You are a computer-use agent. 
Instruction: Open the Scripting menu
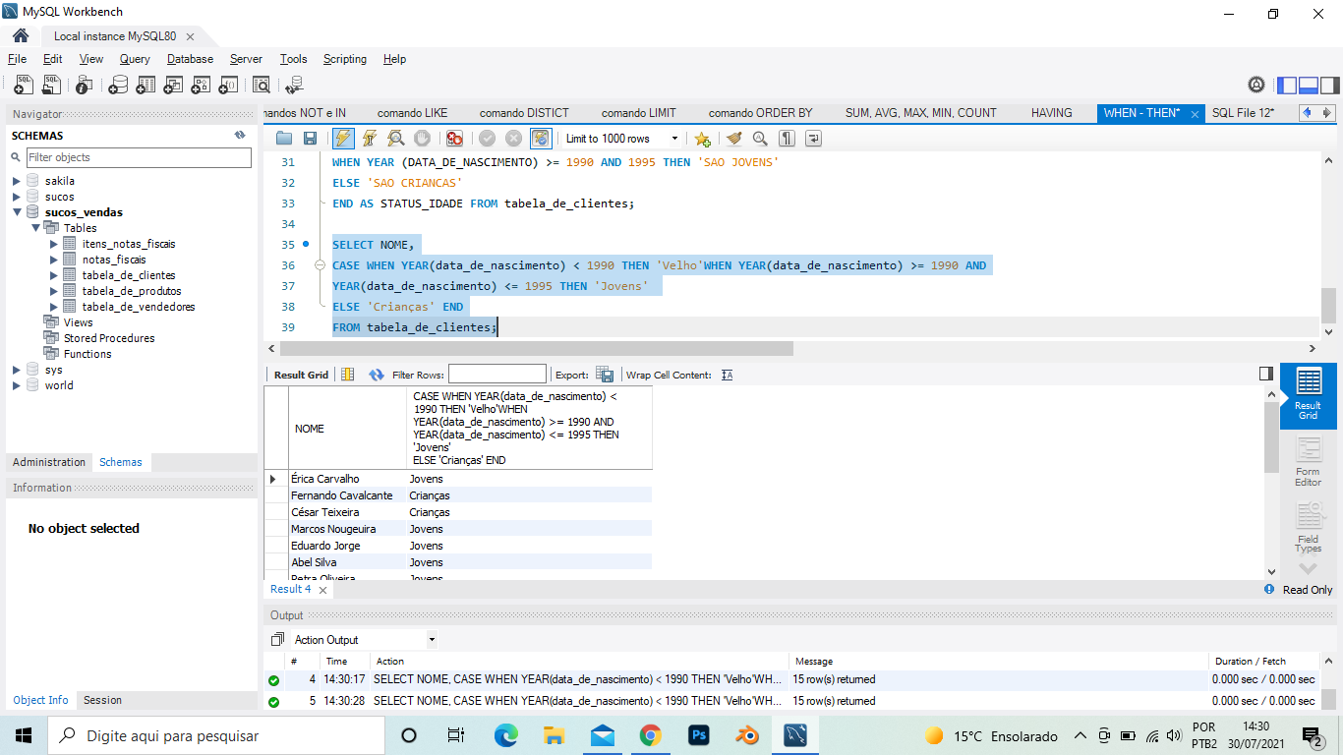(345, 59)
